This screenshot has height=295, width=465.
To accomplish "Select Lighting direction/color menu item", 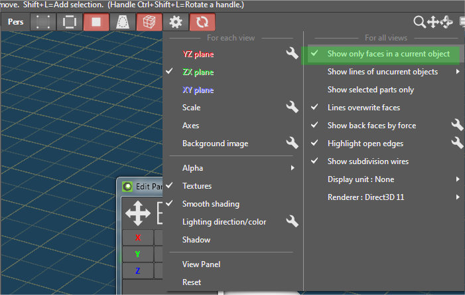I will [x=224, y=222].
